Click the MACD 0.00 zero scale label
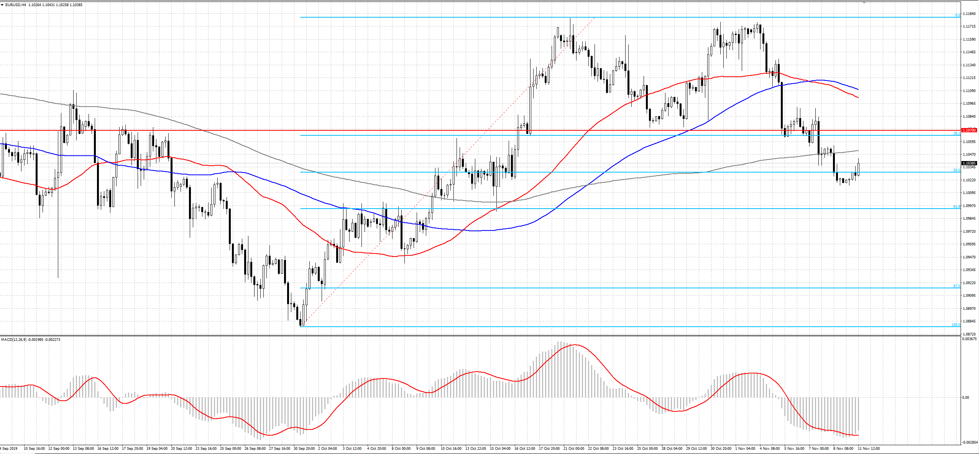The image size is (979, 454). click(965, 398)
